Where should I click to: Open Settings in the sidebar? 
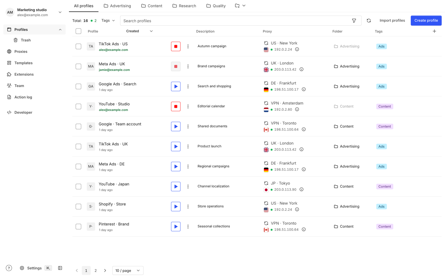pos(34,268)
